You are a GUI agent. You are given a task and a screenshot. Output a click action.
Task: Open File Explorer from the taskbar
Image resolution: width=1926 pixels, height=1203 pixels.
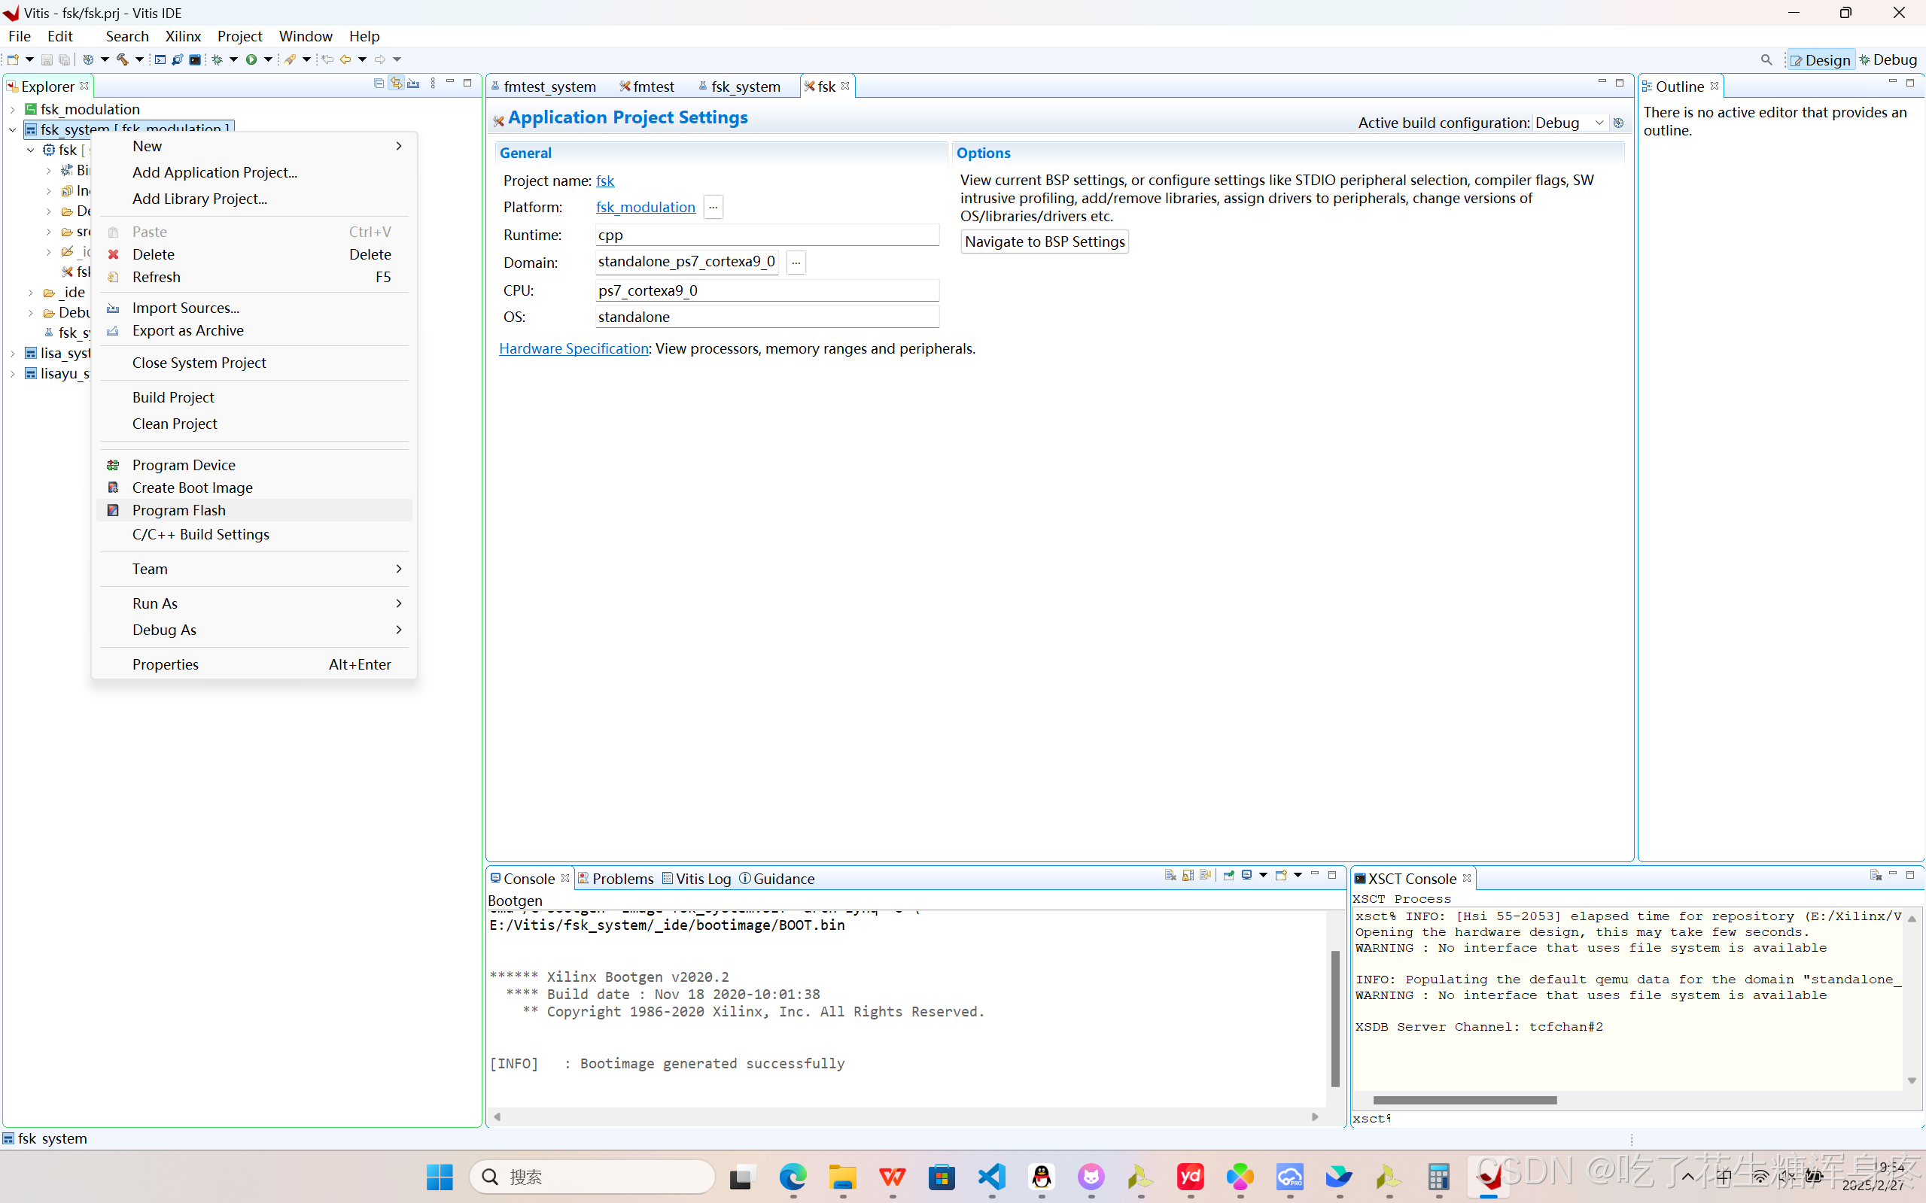(843, 1177)
